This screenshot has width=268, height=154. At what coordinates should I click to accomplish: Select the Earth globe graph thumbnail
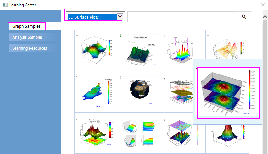140,91
